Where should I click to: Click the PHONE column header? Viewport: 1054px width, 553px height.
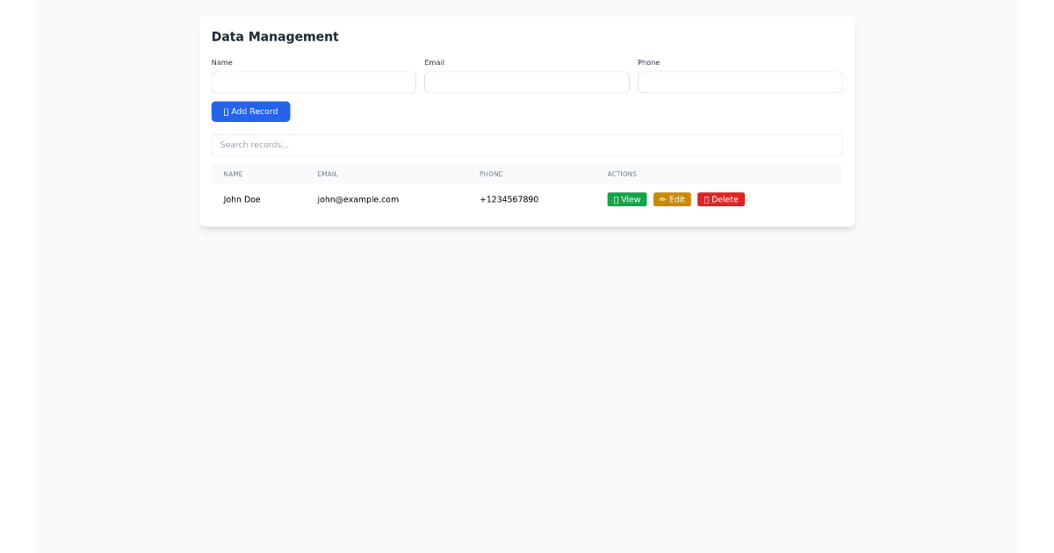tap(491, 174)
